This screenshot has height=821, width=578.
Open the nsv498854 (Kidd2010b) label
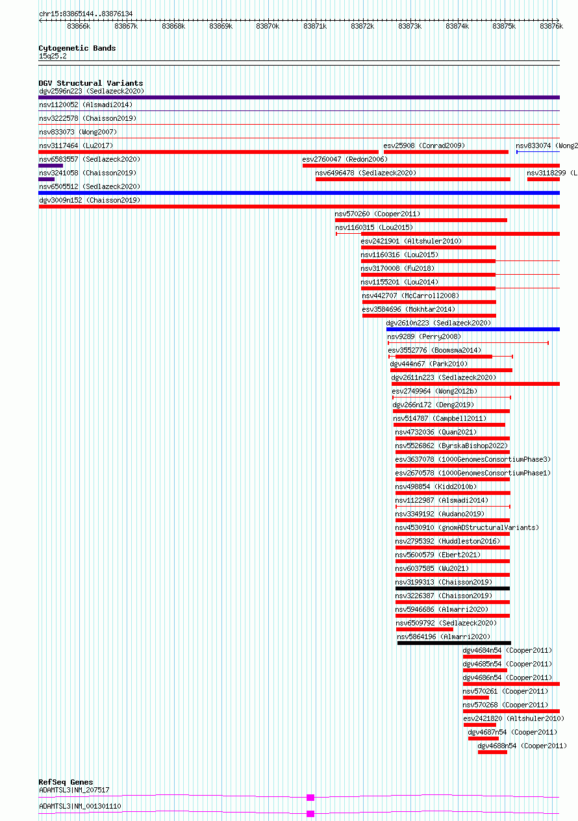tap(436, 487)
